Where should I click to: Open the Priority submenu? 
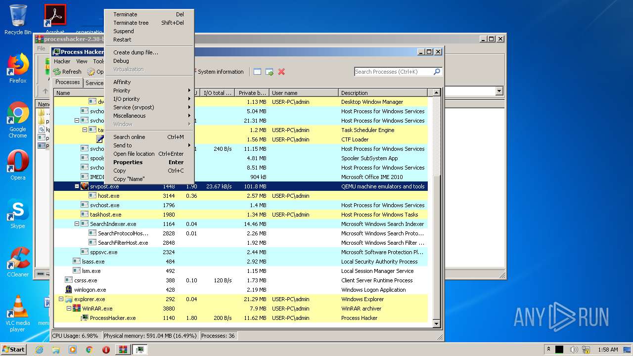pyautogui.click(x=149, y=90)
